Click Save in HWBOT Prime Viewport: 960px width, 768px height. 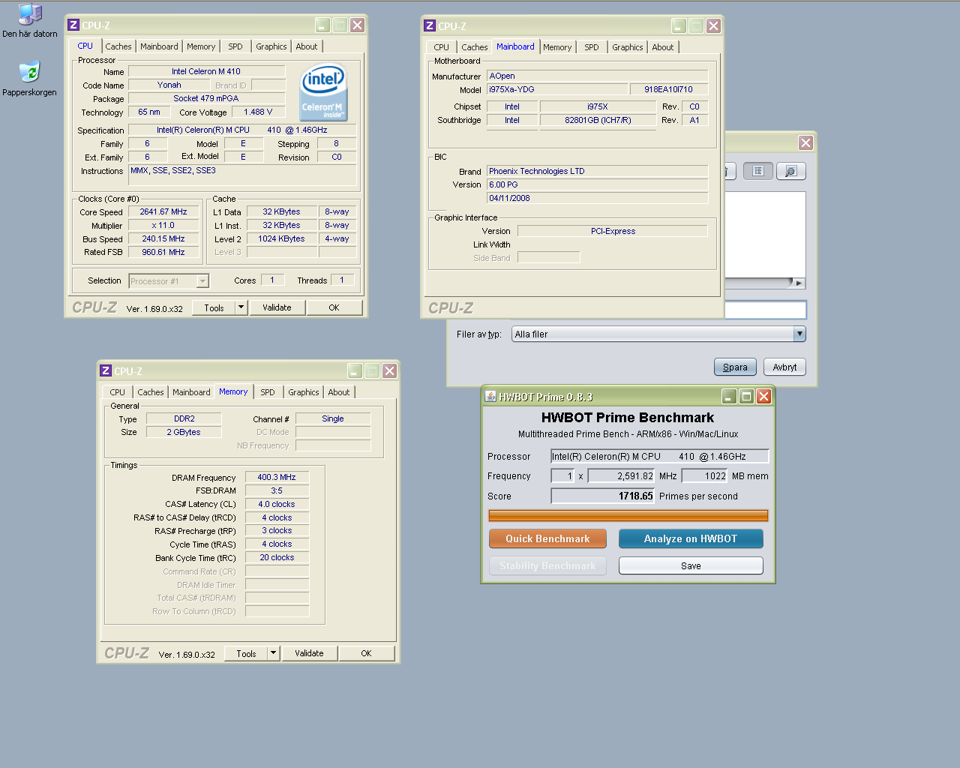[691, 565]
